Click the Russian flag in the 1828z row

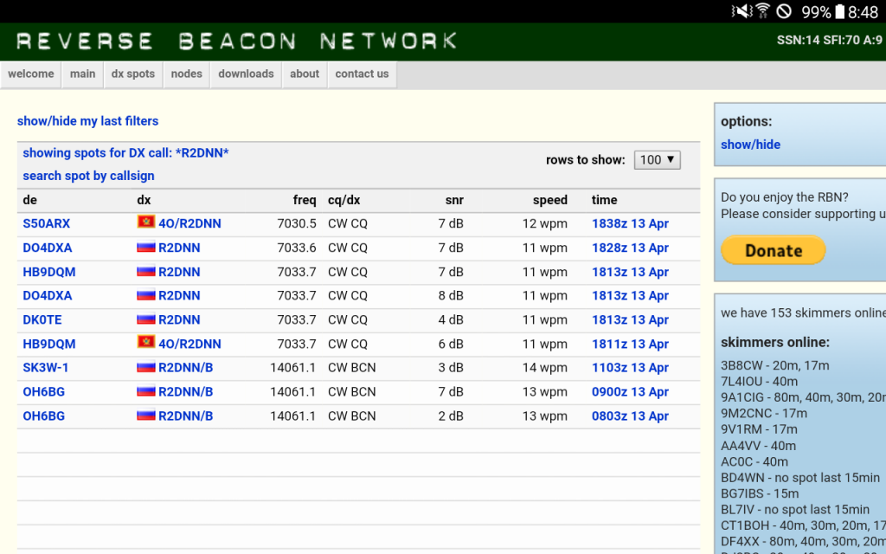tap(145, 247)
